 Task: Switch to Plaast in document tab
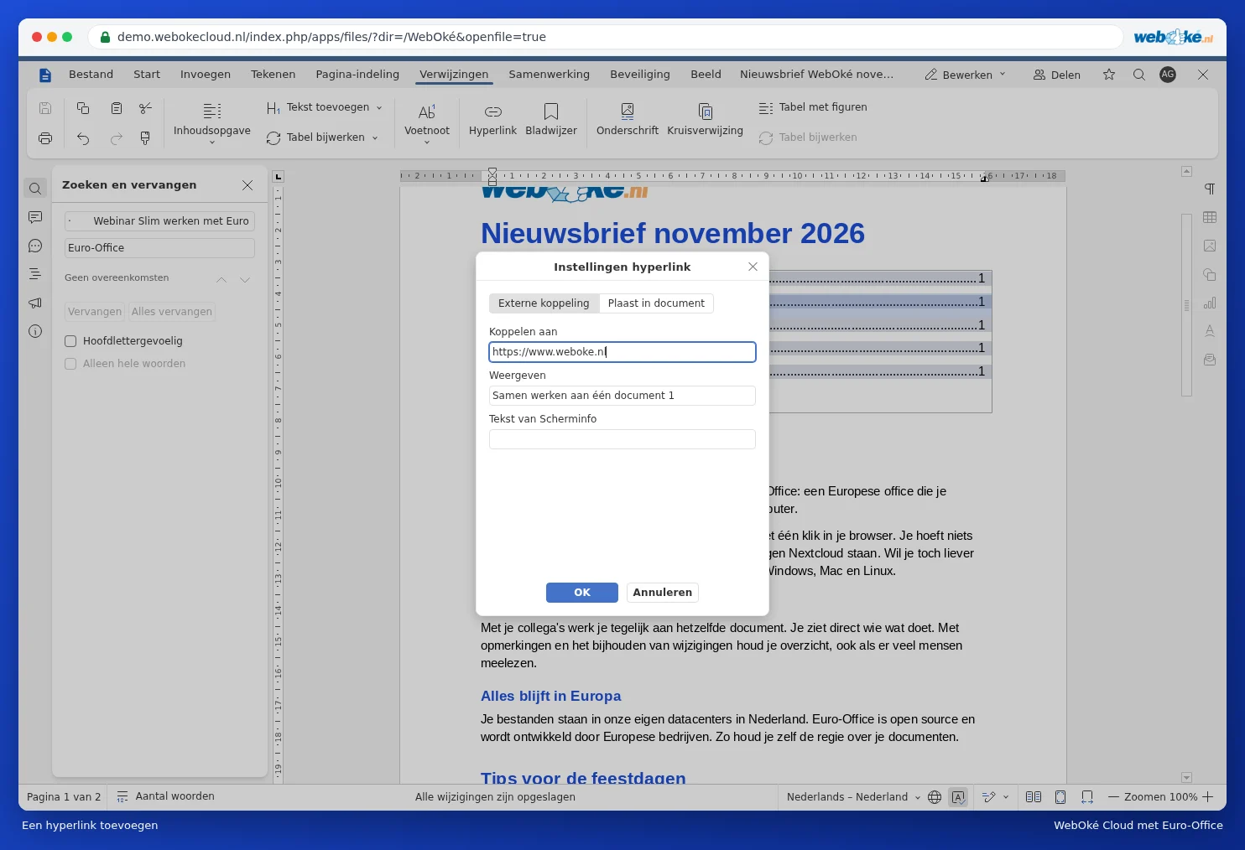click(x=656, y=303)
